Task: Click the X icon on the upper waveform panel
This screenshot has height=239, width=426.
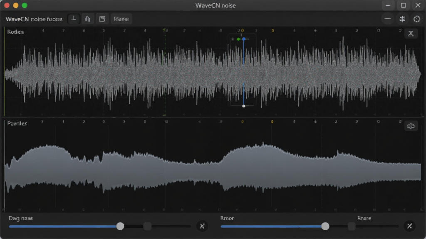Action: [411, 34]
